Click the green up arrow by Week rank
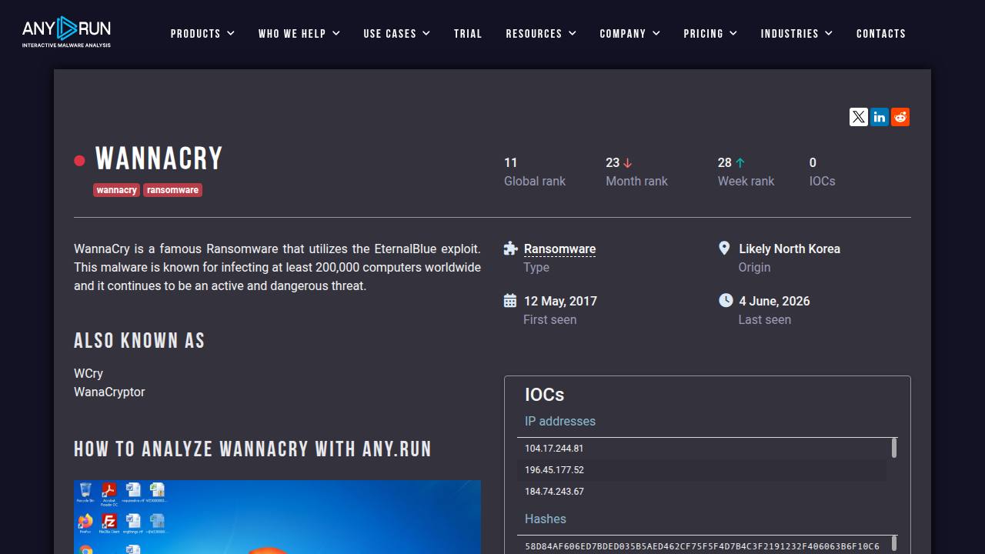 [740, 163]
